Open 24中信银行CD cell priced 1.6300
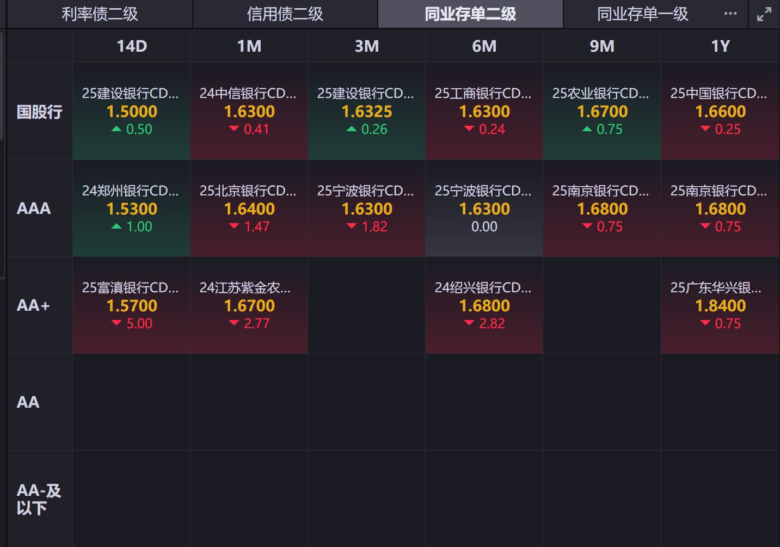Viewport: 780px width, 547px height. click(249, 111)
